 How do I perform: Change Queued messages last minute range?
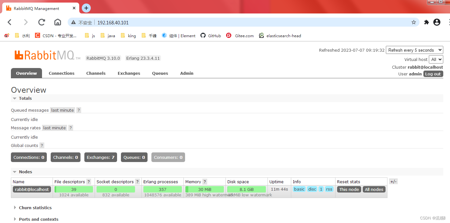point(63,110)
